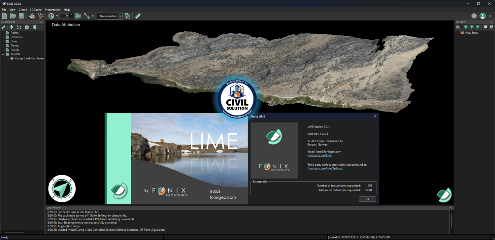Click the round orientation icon in 3D Elements
The height and width of the screenshot is (240, 495).
[x=27, y=27]
